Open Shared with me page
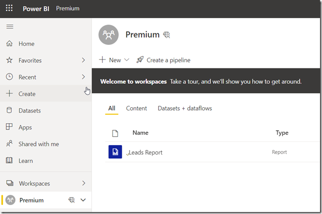Viewport: 322px width, 214px height. click(x=45, y=144)
